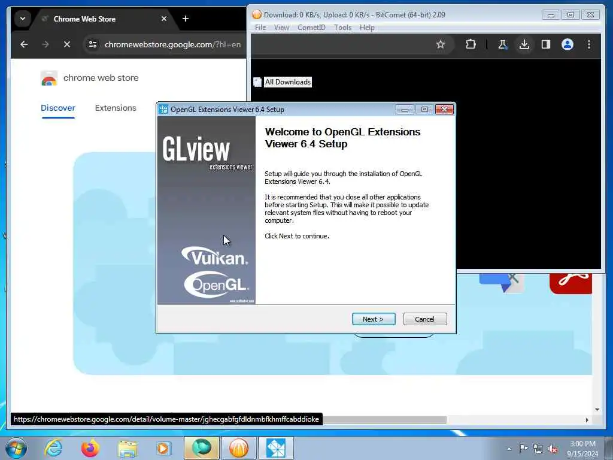
Task: Launch Internet Explorer from taskbar
Action: click(53, 448)
